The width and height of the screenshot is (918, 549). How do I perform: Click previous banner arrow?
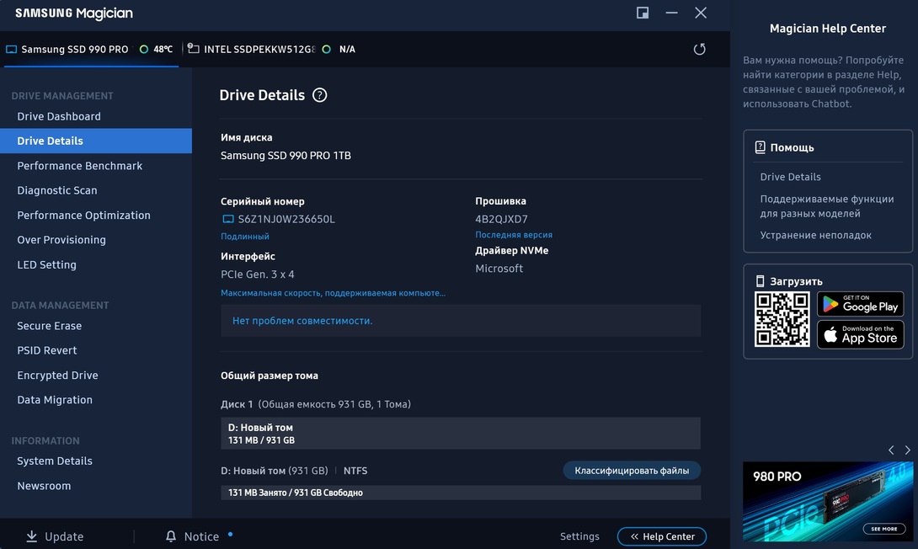[891, 450]
